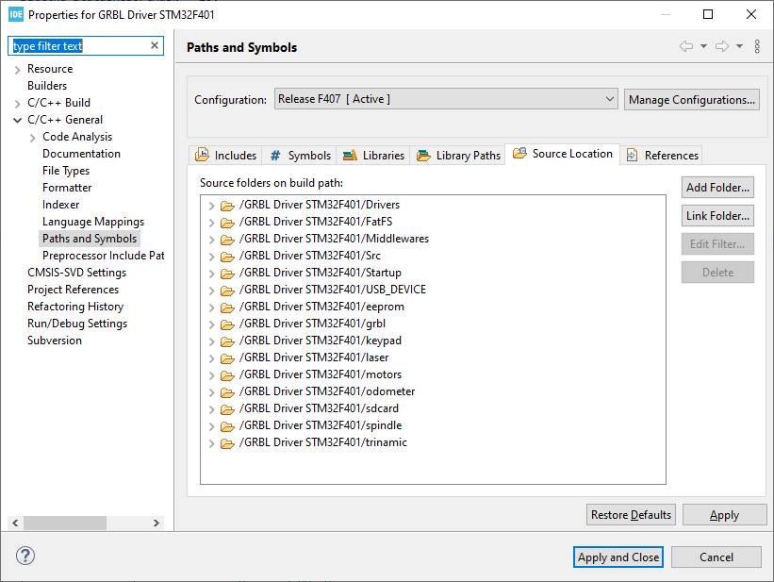This screenshot has height=582, width=774.
Task: Expand the Middlewares source folder entry
Action: [211, 240]
